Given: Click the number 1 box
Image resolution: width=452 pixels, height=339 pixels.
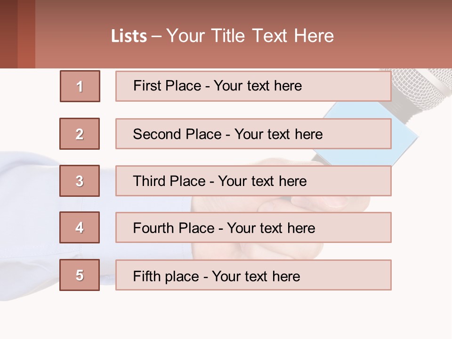Looking at the screenshot, I should [x=80, y=86].
